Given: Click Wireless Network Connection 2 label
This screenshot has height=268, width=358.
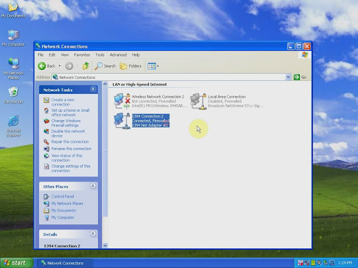Looking at the screenshot, I should (x=158, y=97).
